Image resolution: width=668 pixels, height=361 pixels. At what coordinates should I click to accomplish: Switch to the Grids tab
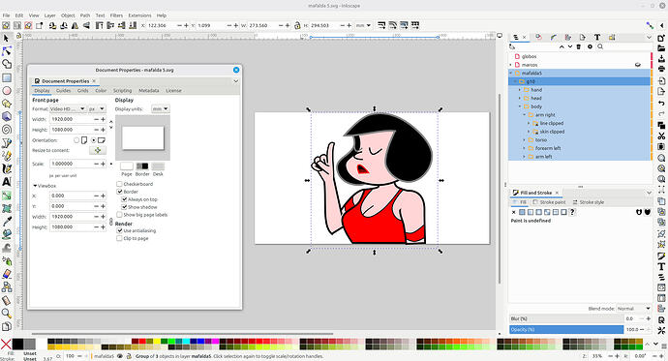[82, 91]
